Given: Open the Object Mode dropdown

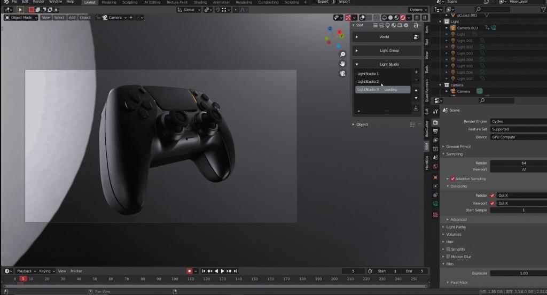Looking at the screenshot, I should [x=21, y=18].
